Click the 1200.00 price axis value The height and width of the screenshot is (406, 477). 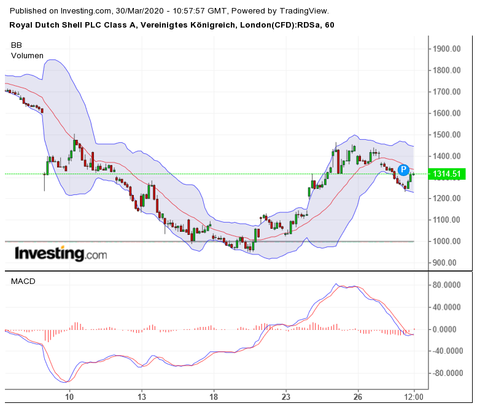point(446,199)
